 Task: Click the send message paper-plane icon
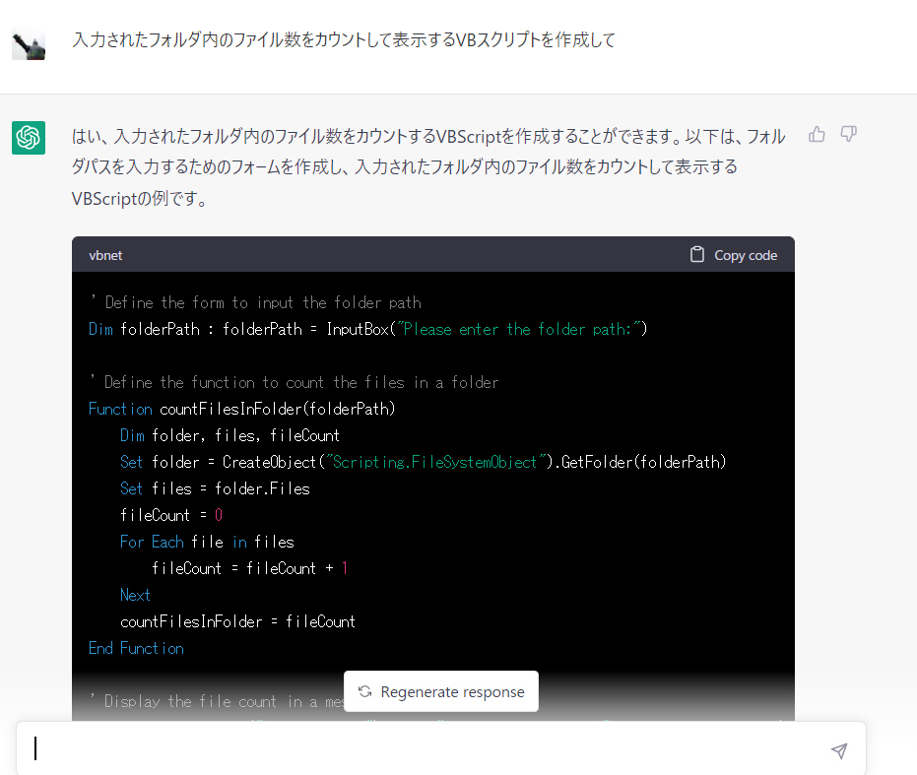pos(839,750)
